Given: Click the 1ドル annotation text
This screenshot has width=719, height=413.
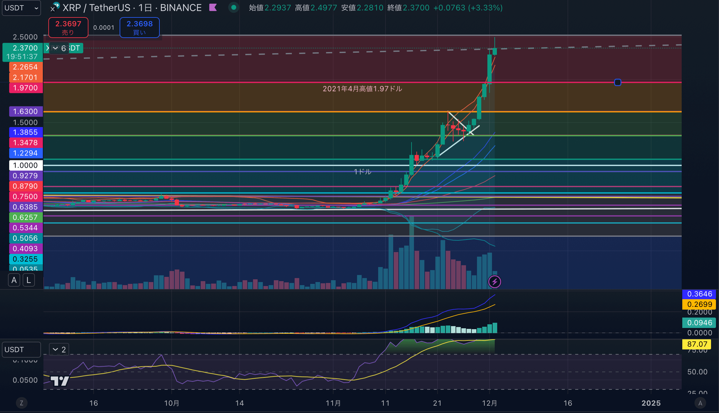Looking at the screenshot, I should pos(363,172).
